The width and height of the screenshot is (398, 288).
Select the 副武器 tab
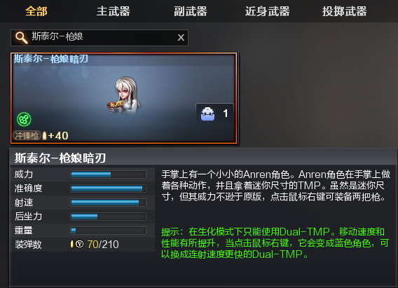(191, 11)
